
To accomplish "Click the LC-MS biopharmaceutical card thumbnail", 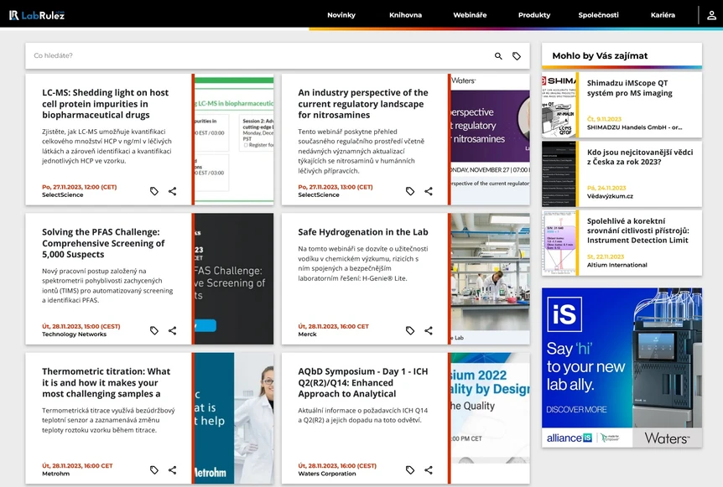I will 234,139.
